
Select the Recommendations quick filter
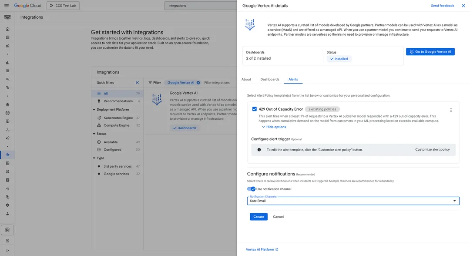[x=117, y=101]
